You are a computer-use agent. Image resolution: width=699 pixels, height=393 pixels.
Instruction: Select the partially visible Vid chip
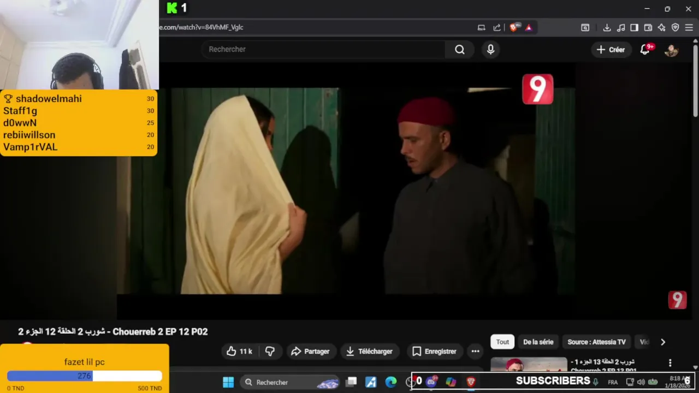644,342
